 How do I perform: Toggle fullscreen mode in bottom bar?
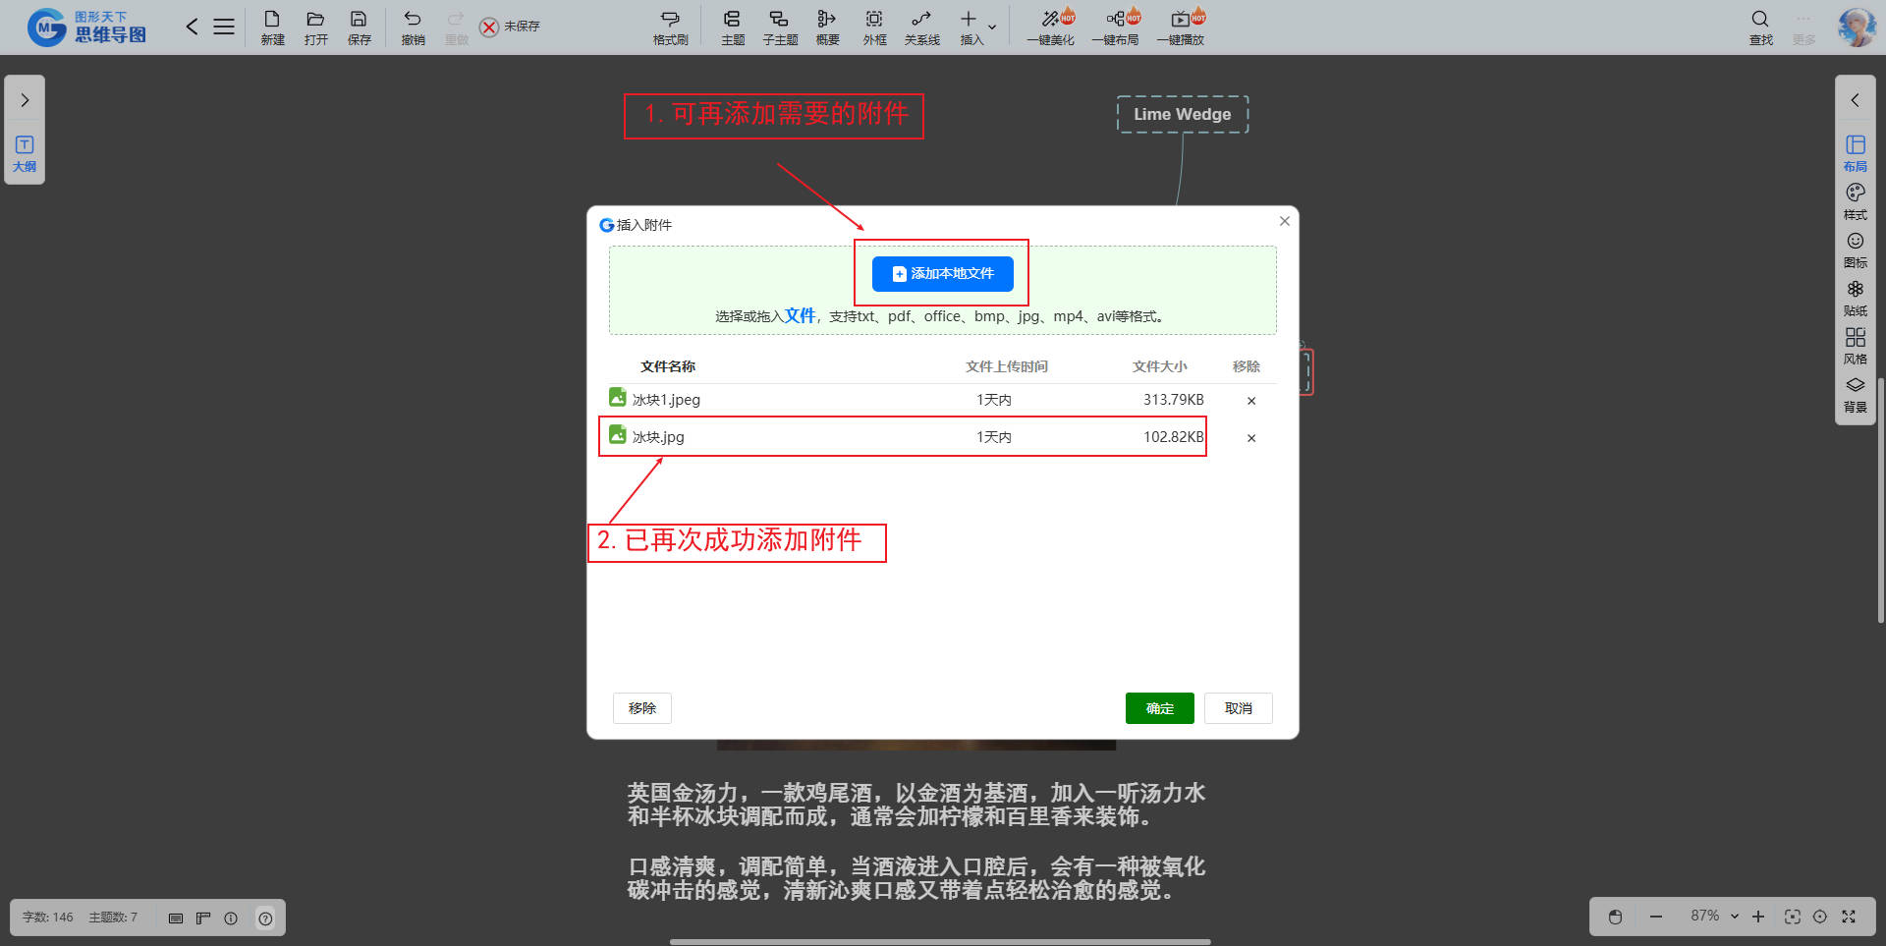(x=1849, y=917)
